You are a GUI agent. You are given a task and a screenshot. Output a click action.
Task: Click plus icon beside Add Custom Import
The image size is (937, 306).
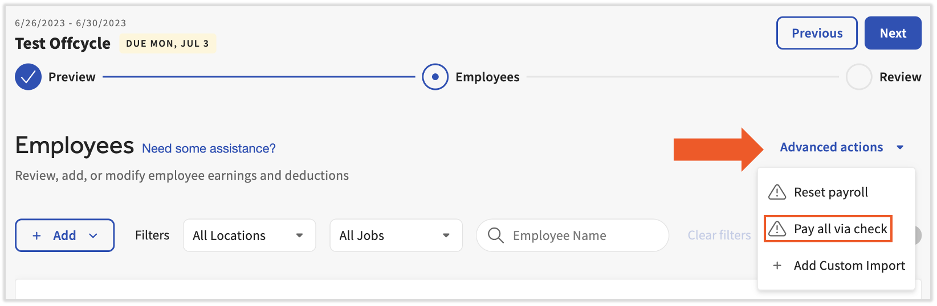pyautogui.click(x=777, y=266)
